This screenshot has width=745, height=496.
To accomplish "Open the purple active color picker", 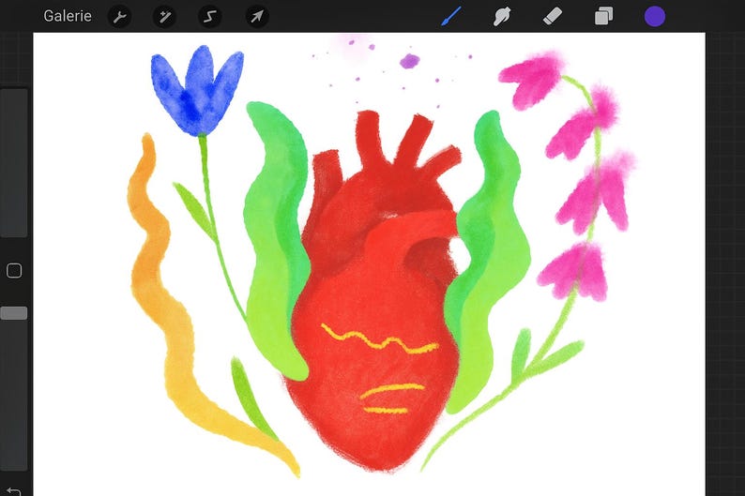I will pyautogui.click(x=655, y=17).
